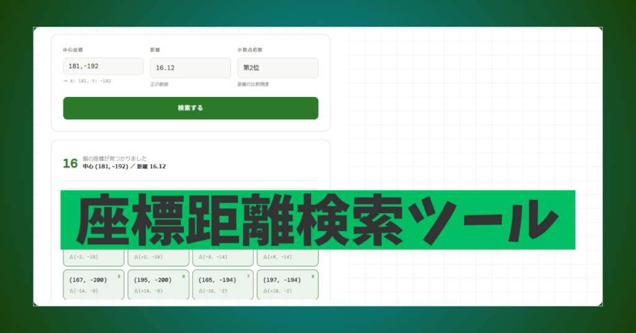Open the card showing Δ(-8, -14)
The height and width of the screenshot is (333, 636).
click(x=223, y=257)
